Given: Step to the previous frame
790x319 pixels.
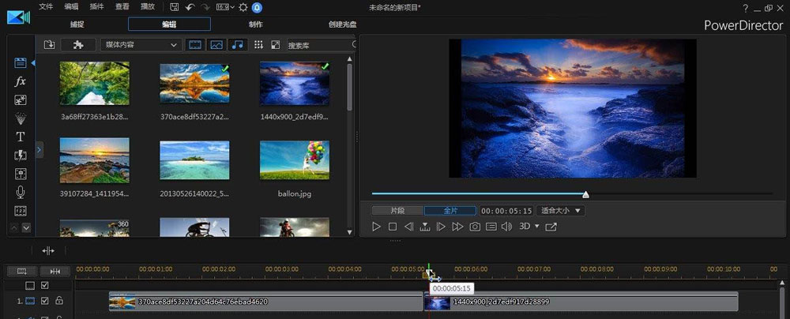Looking at the screenshot, I should (408, 227).
